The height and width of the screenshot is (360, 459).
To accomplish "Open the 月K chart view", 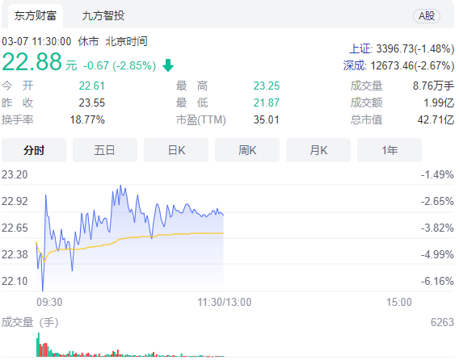I will click(x=318, y=150).
